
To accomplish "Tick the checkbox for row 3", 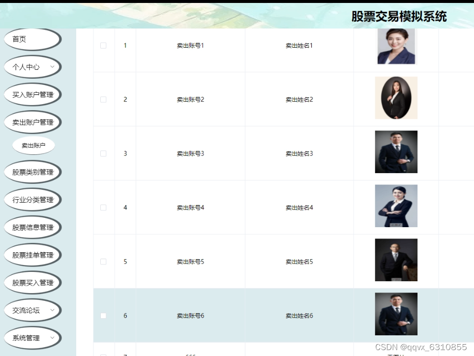I will tap(103, 153).
